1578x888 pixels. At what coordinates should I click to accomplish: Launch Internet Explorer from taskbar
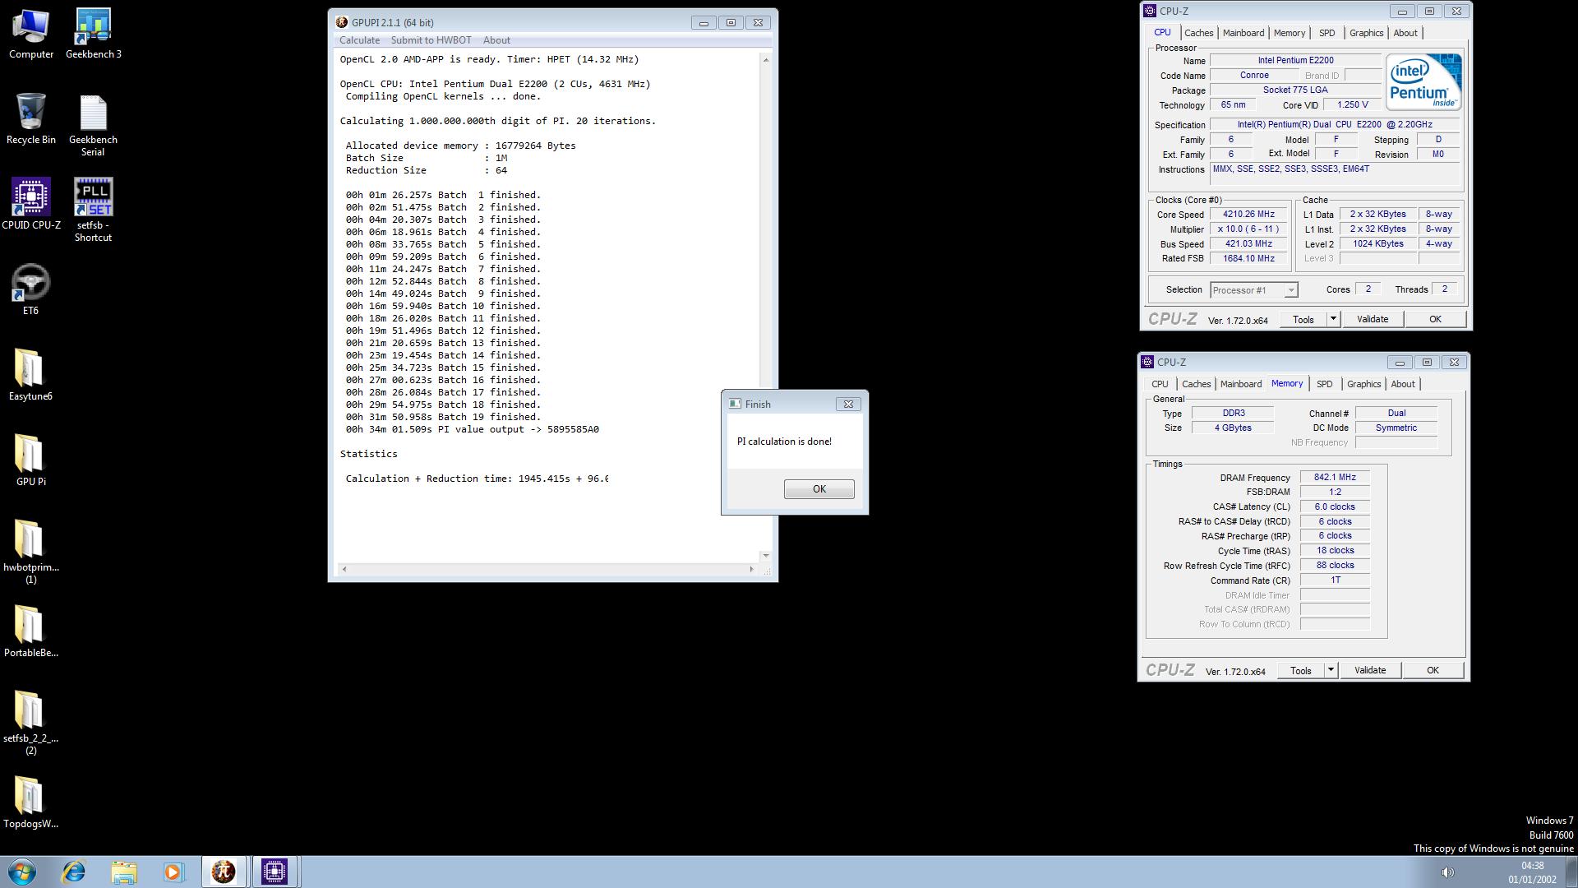pos(74,872)
